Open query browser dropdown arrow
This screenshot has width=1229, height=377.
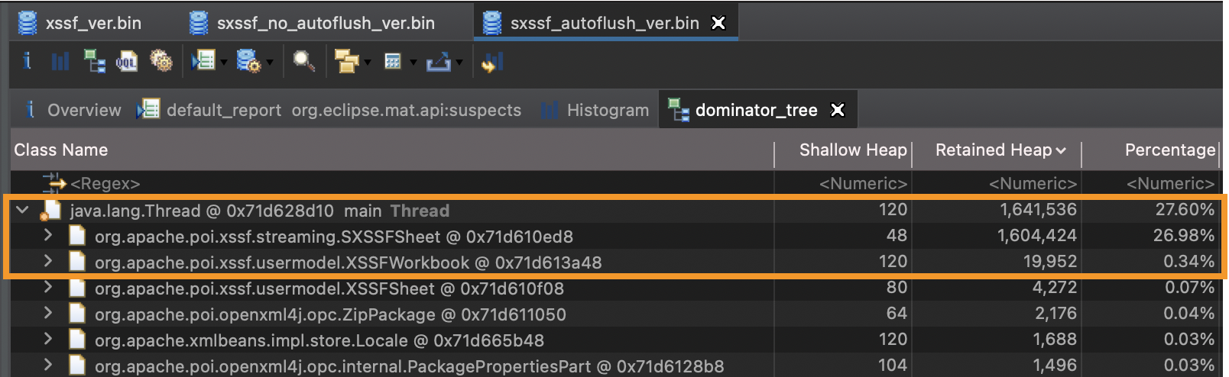click(x=270, y=63)
